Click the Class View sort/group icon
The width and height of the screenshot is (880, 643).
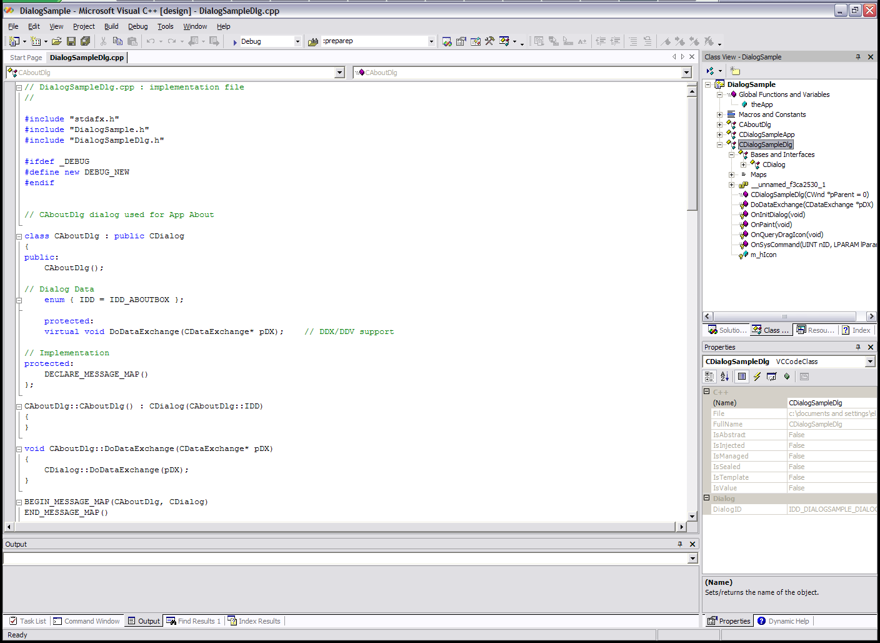[x=711, y=71]
